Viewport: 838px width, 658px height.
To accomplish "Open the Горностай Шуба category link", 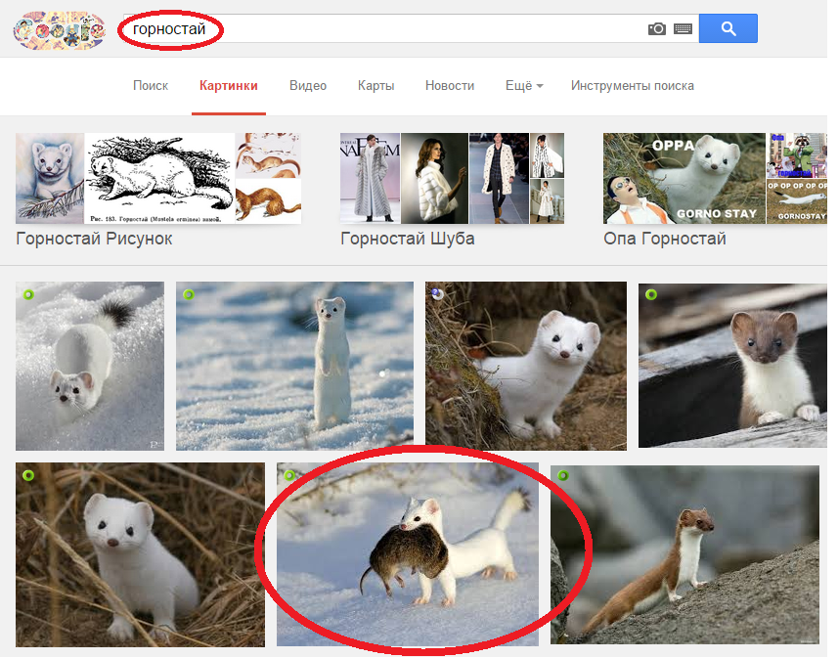I will (408, 239).
